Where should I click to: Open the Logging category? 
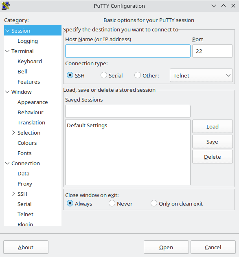28,41
